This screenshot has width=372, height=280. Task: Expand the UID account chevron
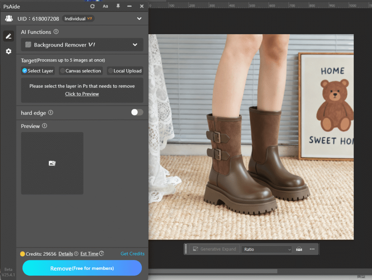click(x=139, y=18)
